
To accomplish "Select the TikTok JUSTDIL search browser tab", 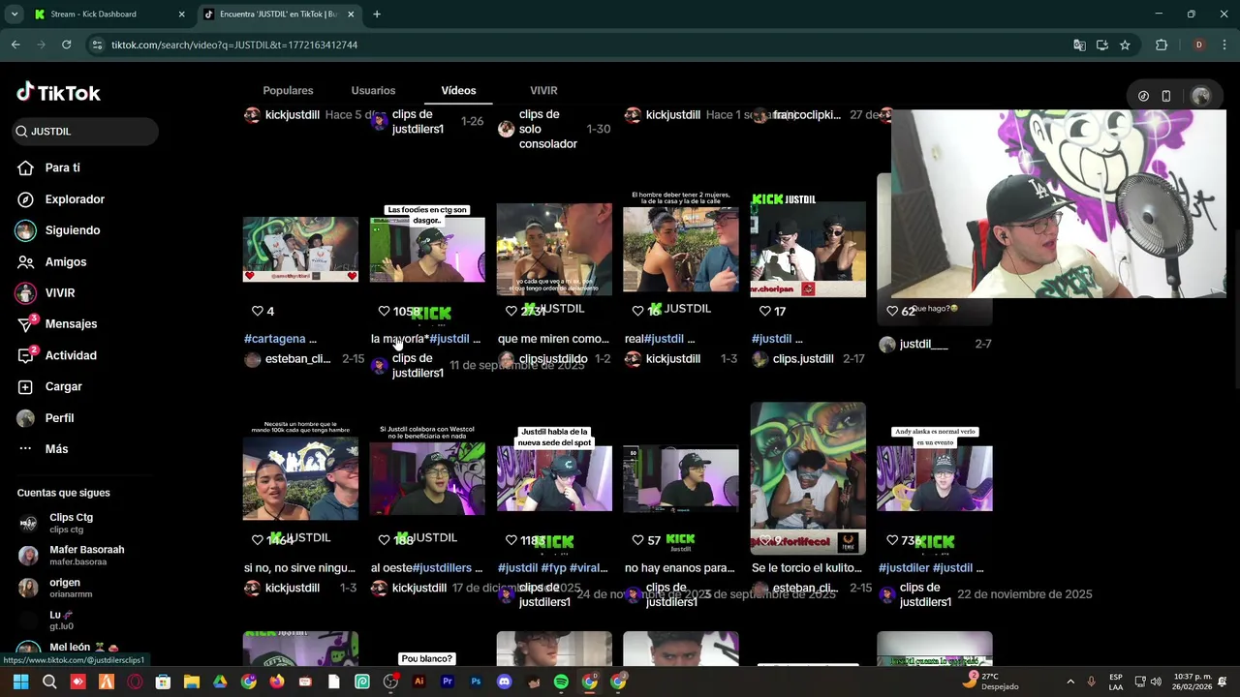I will [278, 14].
